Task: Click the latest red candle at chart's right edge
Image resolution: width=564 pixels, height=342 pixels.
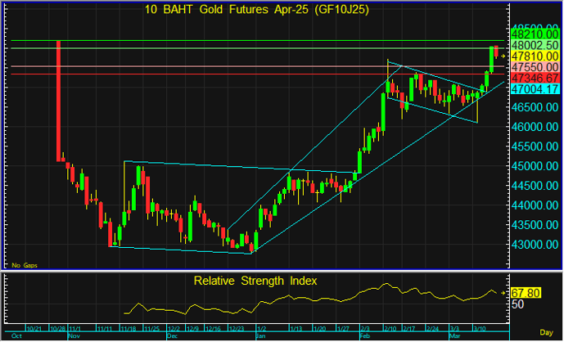Action: 497,52
